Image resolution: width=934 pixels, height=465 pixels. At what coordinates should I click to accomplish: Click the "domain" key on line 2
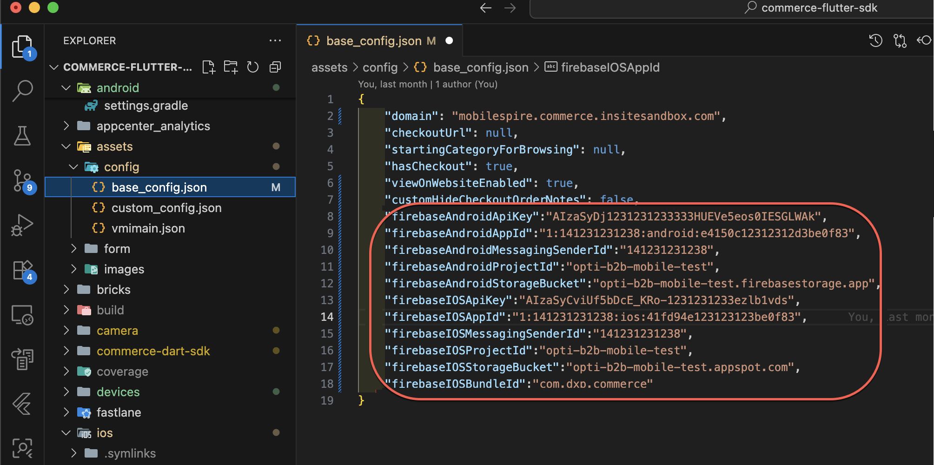tap(411, 116)
